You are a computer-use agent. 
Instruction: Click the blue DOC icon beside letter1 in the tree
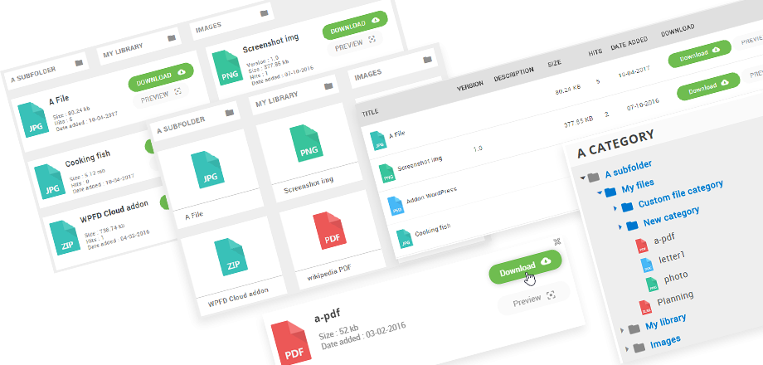point(647,265)
